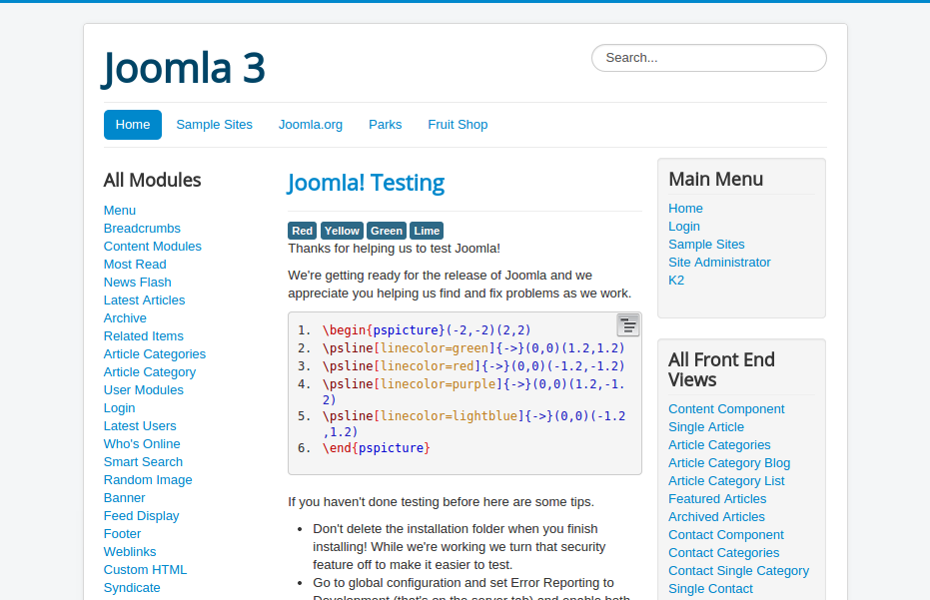Viewport: 930px width, 600px height.
Task: Open Article Category Blog link
Action: click(x=729, y=463)
